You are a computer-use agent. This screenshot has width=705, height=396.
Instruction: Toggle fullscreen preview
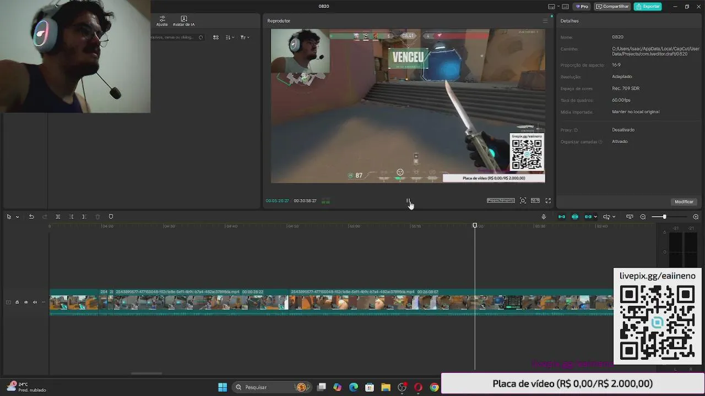click(x=548, y=201)
